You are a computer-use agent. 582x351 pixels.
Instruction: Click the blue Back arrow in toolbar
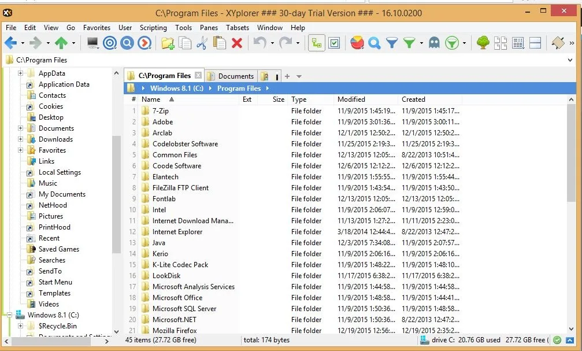point(10,43)
